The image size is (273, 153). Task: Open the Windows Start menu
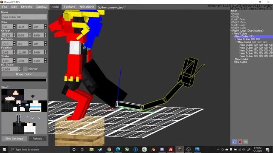coord(4,149)
